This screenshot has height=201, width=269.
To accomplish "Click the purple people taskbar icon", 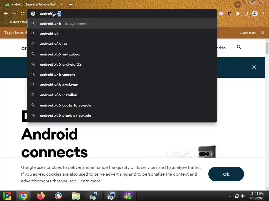I will [x=128, y=196].
